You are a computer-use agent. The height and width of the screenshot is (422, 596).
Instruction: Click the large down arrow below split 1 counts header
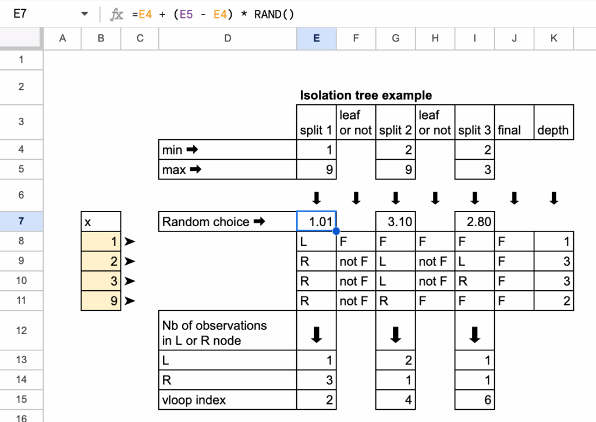316,334
